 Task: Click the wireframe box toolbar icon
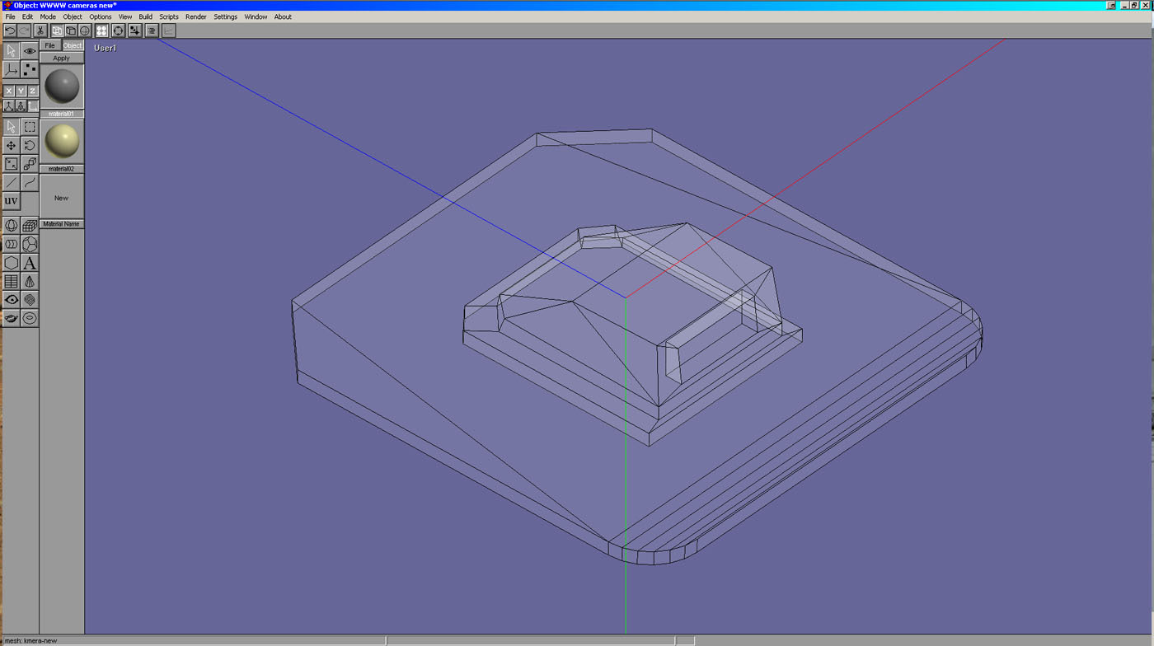(71, 30)
